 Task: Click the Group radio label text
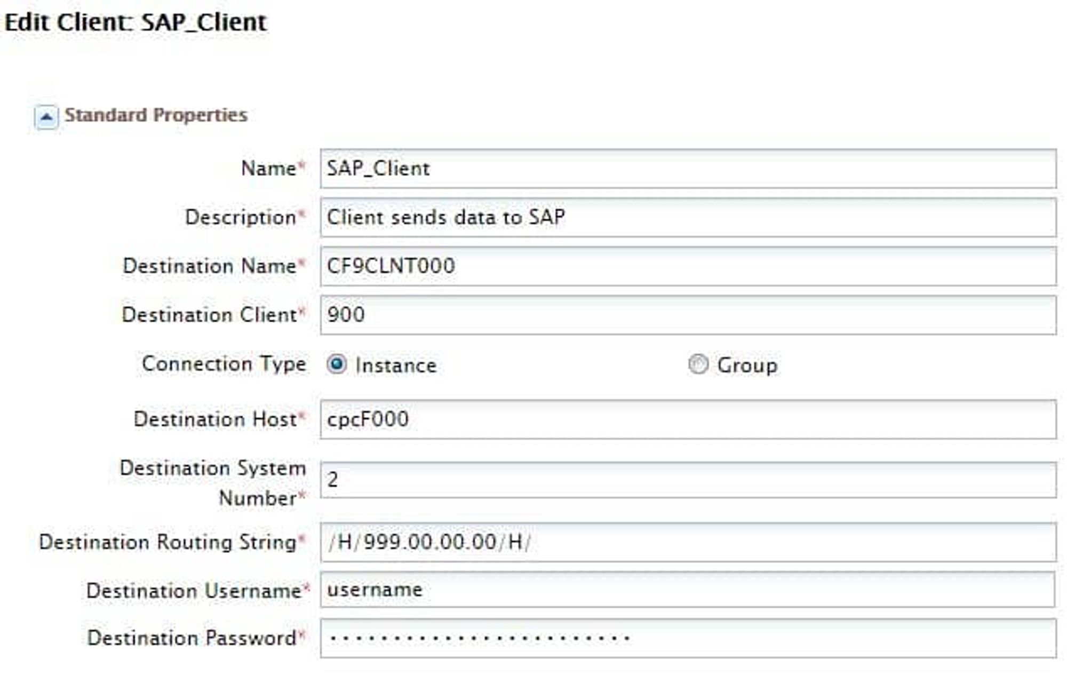(x=747, y=366)
